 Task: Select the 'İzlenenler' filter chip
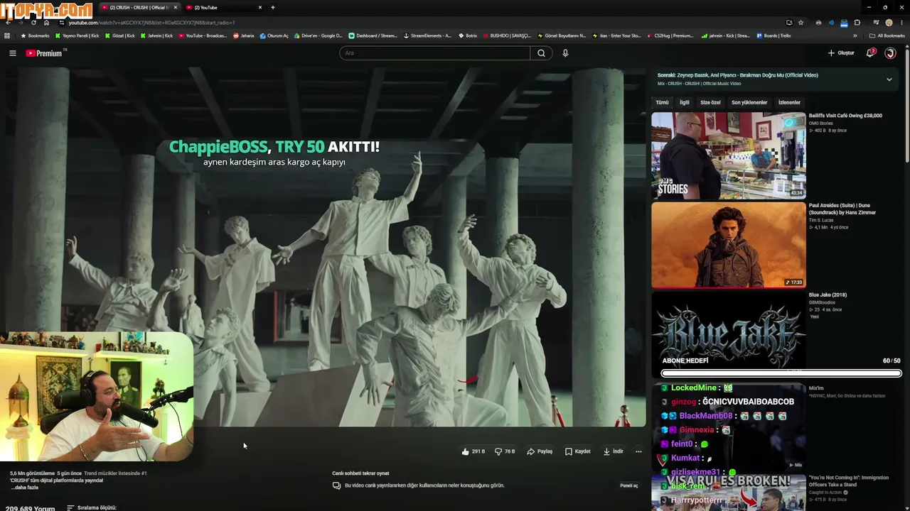click(789, 102)
